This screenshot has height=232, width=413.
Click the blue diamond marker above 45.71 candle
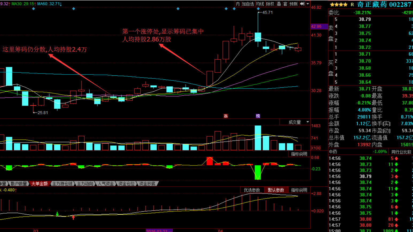pyautogui.click(x=258, y=9)
